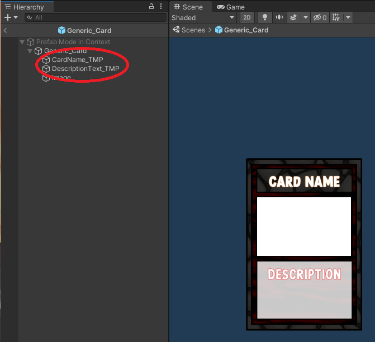This screenshot has width=375, height=342.
Task: Click the Generic_Card root cube icon
Action: click(x=38, y=51)
